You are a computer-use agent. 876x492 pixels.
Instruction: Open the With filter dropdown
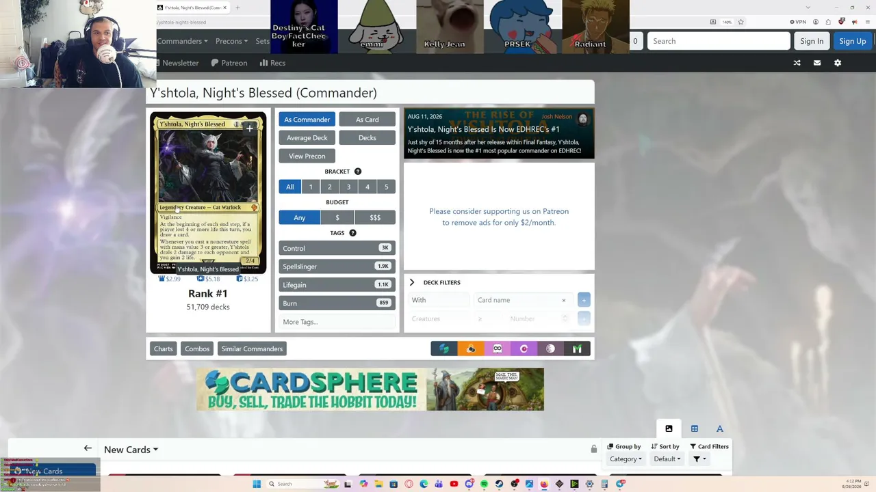439,300
